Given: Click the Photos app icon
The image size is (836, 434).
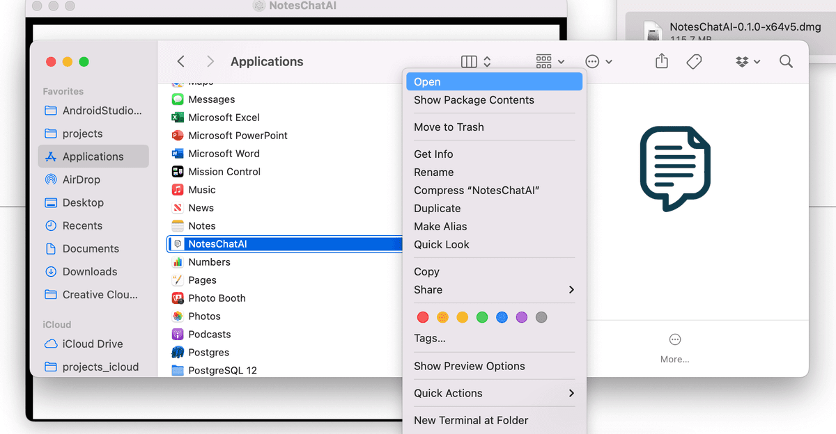Looking at the screenshot, I should point(178,316).
